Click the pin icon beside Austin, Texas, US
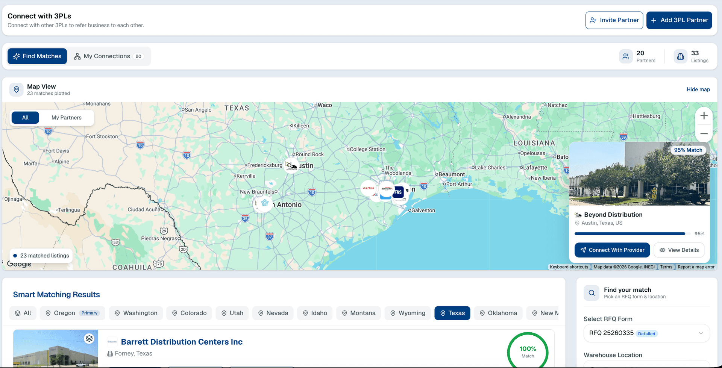 [x=577, y=223]
